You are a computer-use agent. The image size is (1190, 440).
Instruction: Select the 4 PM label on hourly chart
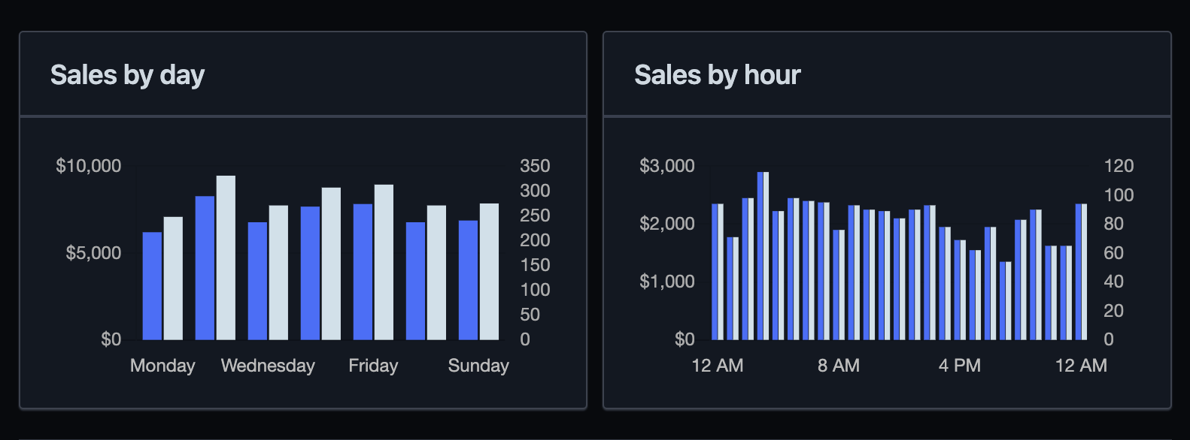pyautogui.click(x=959, y=366)
